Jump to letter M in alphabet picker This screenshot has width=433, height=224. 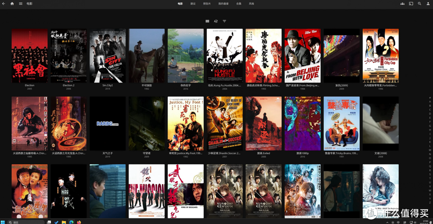tap(430, 150)
